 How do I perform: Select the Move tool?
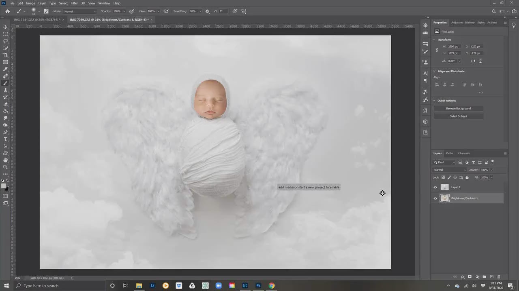click(x=5, y=27)
